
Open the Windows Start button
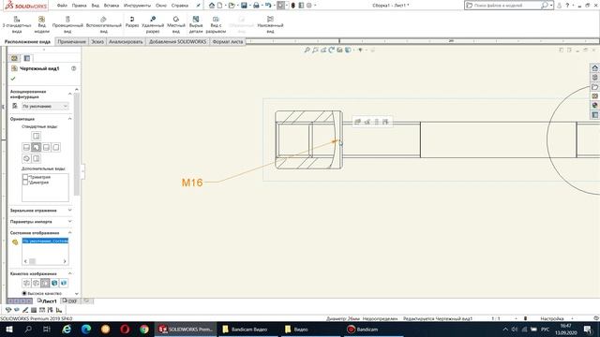pos(8,329)
